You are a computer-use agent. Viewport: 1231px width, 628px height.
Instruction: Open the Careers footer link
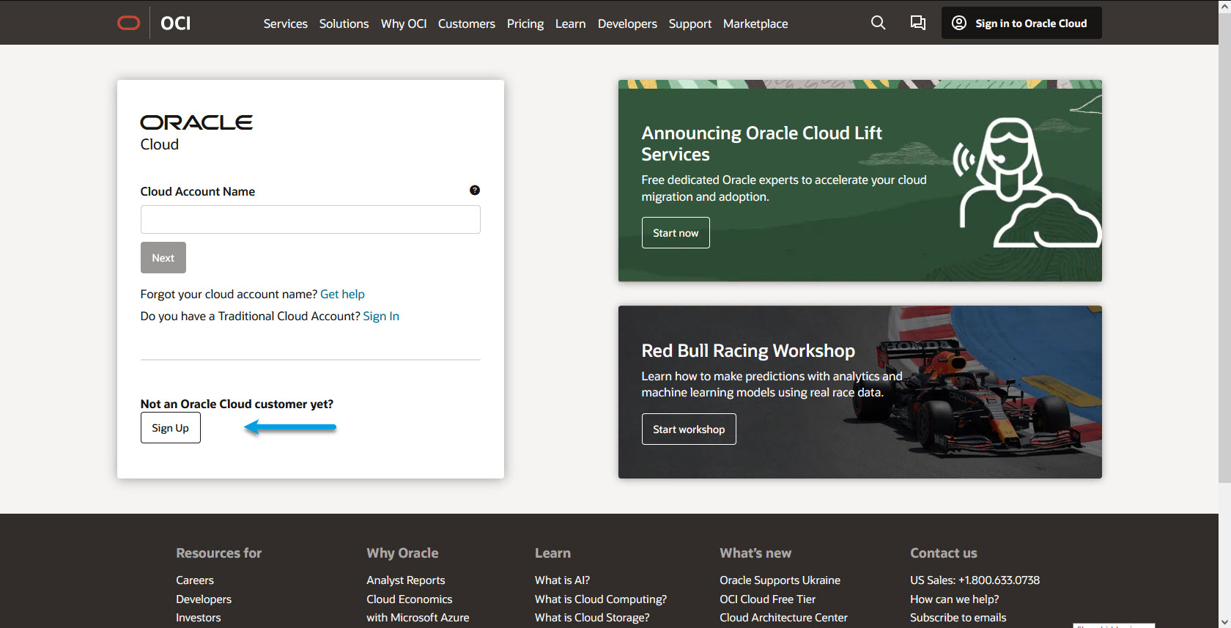[x=195, y=580]
